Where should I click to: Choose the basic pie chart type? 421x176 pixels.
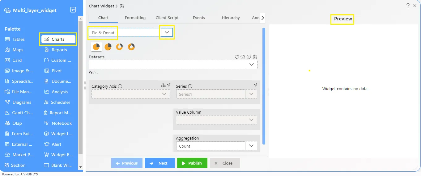click(x=96, y=47)
